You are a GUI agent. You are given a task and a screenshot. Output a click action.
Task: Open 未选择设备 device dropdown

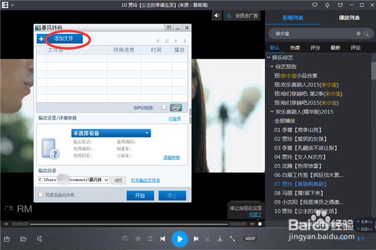tap(111, 133)
